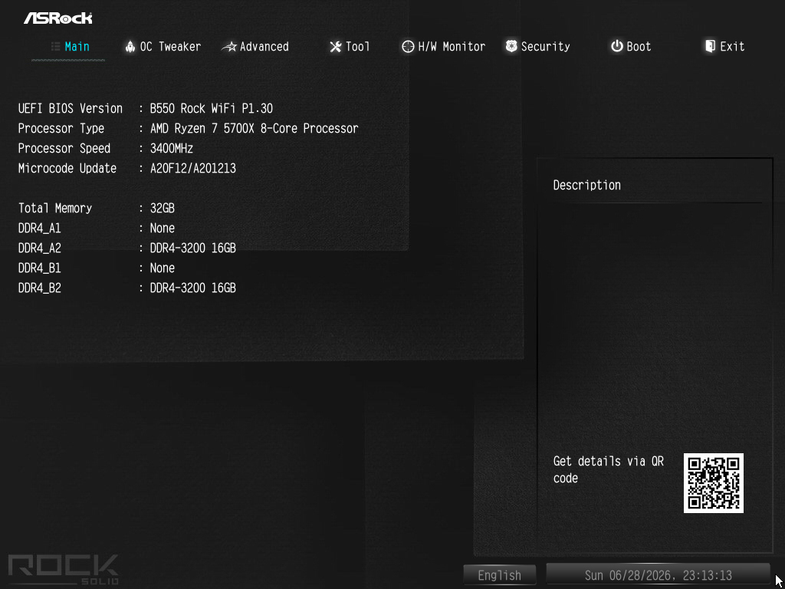Click the OC Tweaker rocket icon
Viewport: 785px width, 589px height.
[x=130, y=47]
